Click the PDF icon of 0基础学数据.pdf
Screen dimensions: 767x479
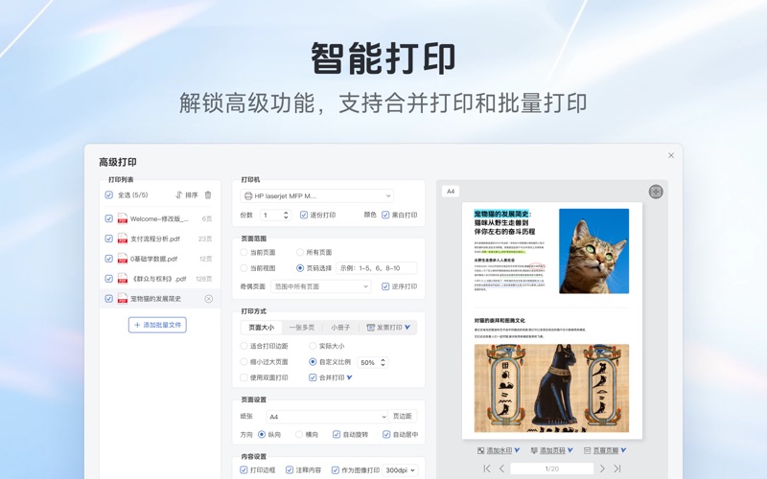123,259
